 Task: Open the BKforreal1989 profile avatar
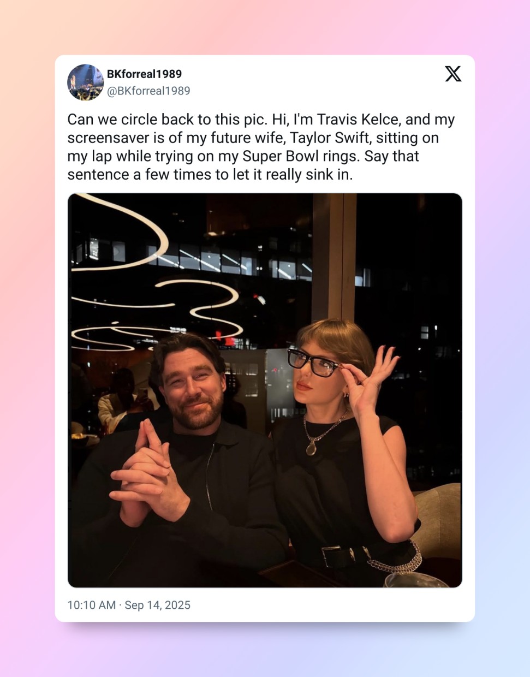click(85, 82)
